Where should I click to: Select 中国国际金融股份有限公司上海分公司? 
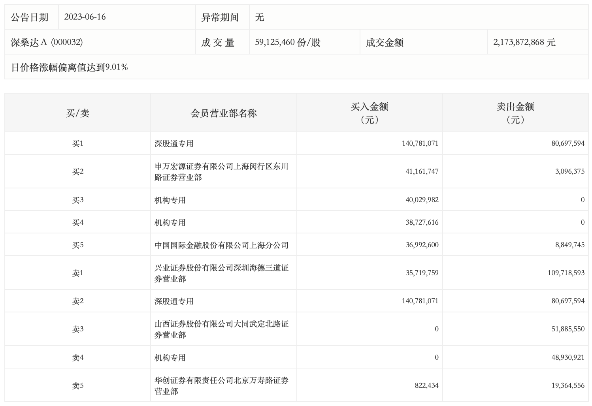point(221,245)
